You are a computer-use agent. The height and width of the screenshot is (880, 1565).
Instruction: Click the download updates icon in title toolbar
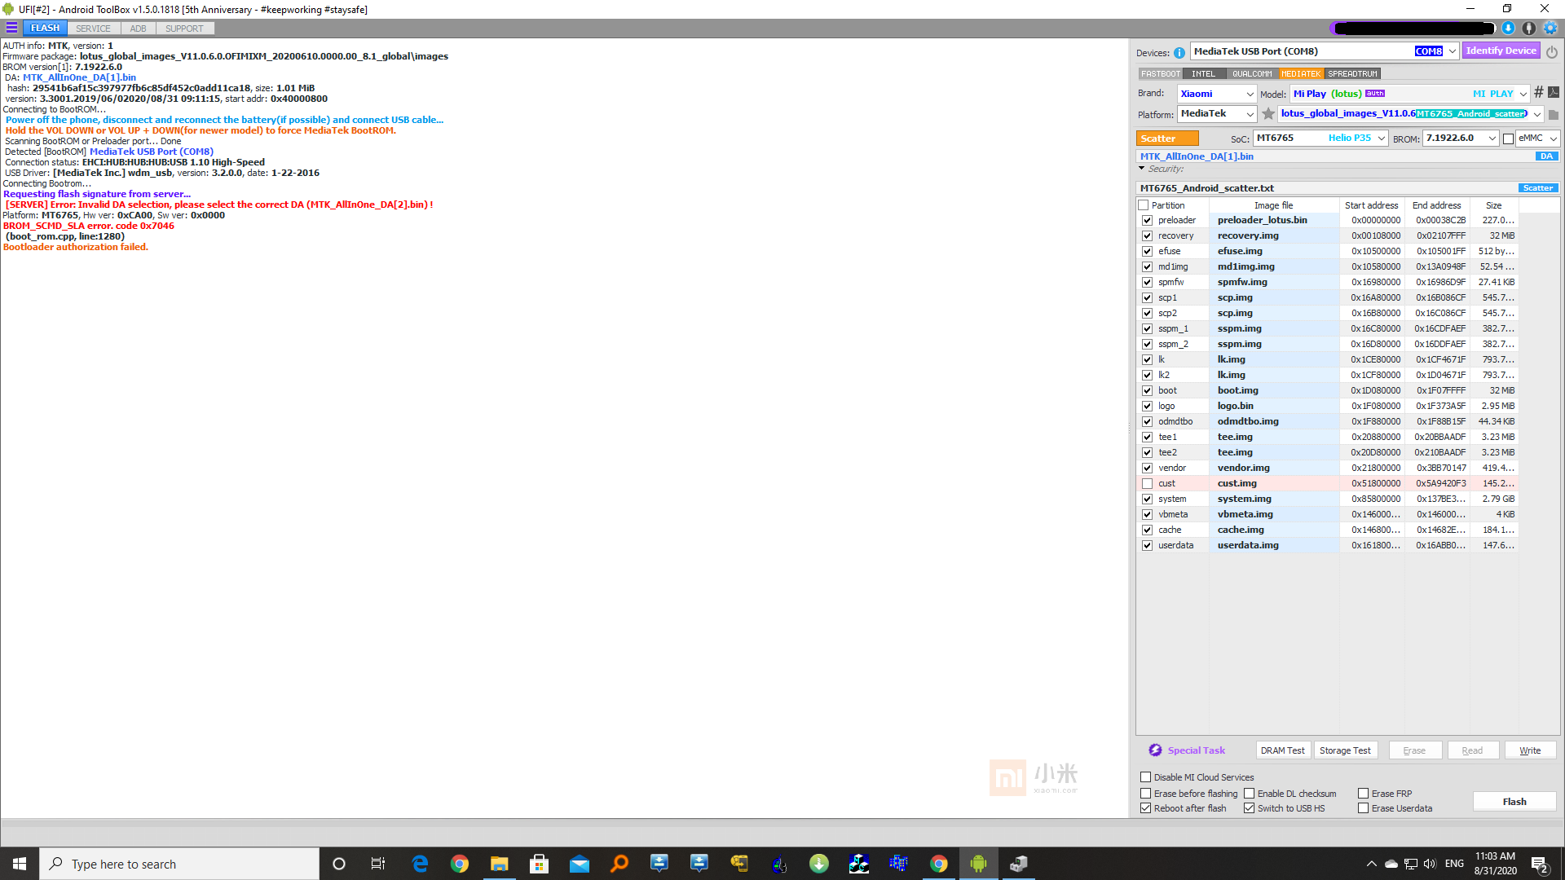tap(1509, 28)
